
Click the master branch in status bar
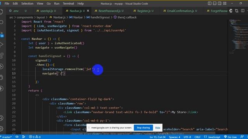tap(6, 137)
